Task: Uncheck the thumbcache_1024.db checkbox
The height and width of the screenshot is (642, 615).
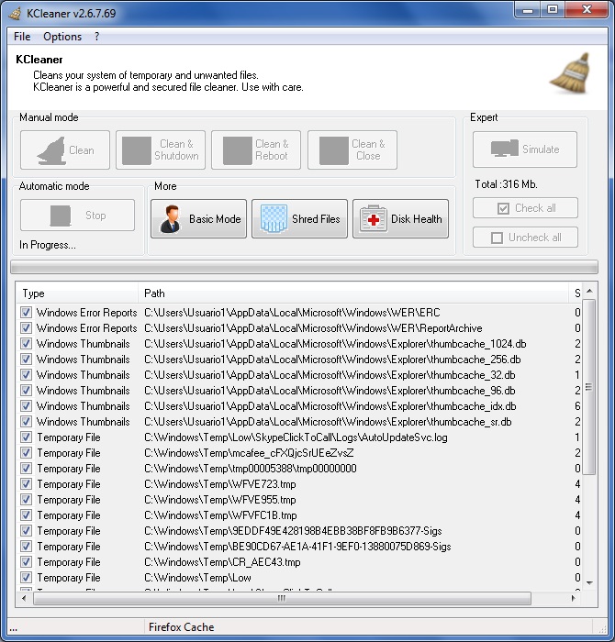Action: [x=26, y=344]
